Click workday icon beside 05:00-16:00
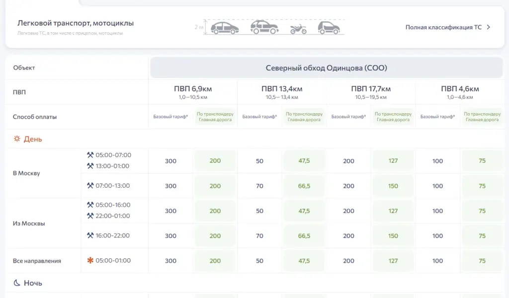The height and width of the screenshot is (298, 509). (x=90, y=205)
